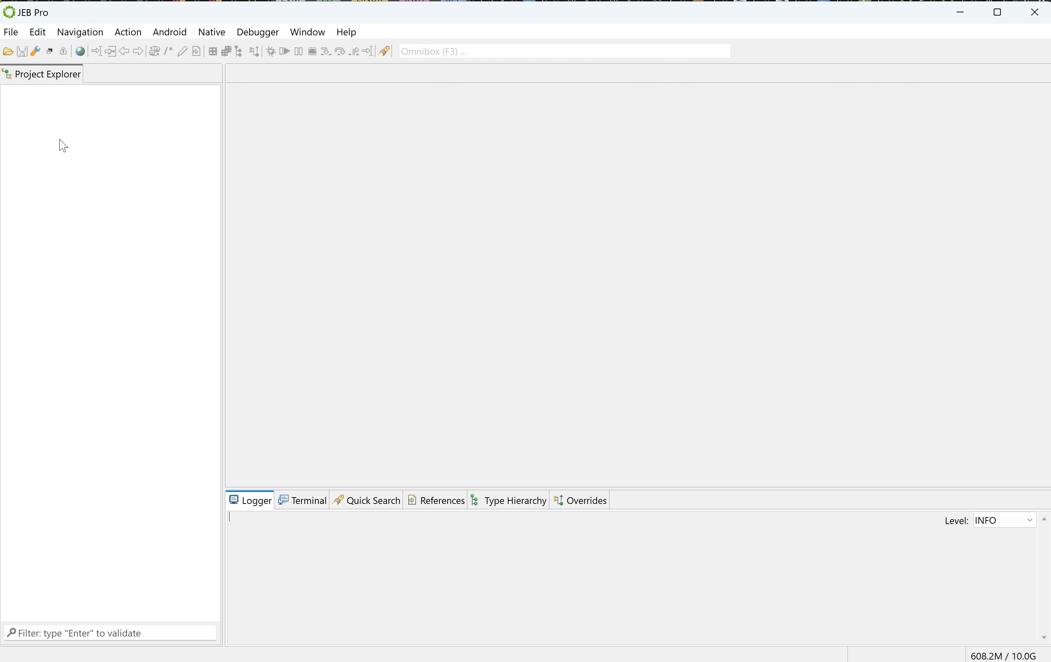This screenshot has width=1051, height=662.
Task: Click the step into toolbar icon
Action: pos(325,52)
